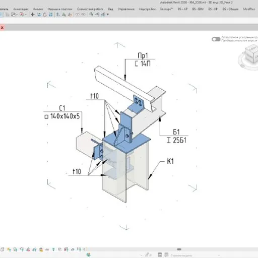Click the second icon left of design options list

166,255
